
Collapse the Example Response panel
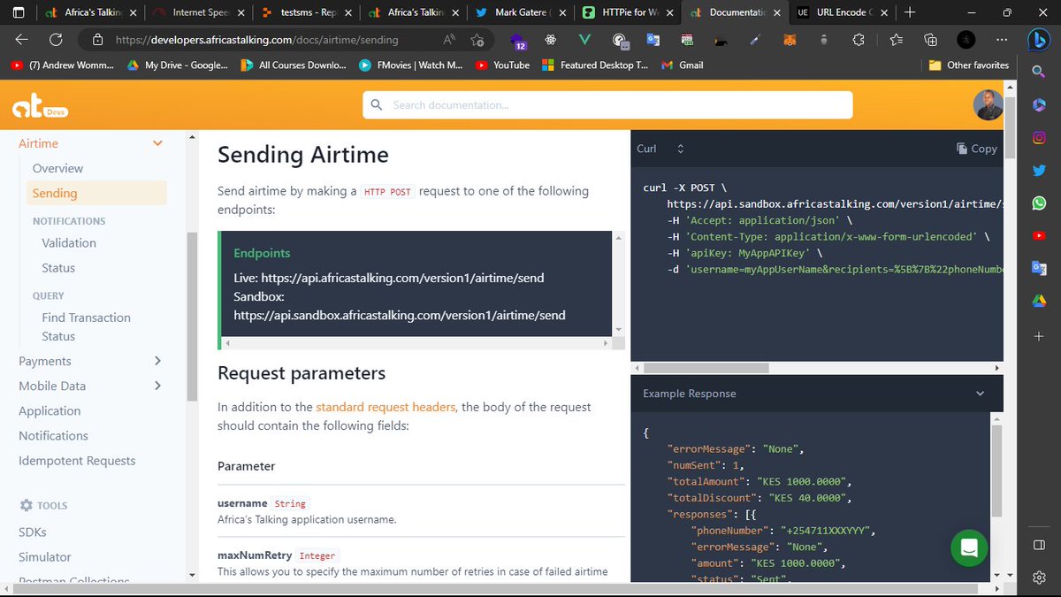980,394
